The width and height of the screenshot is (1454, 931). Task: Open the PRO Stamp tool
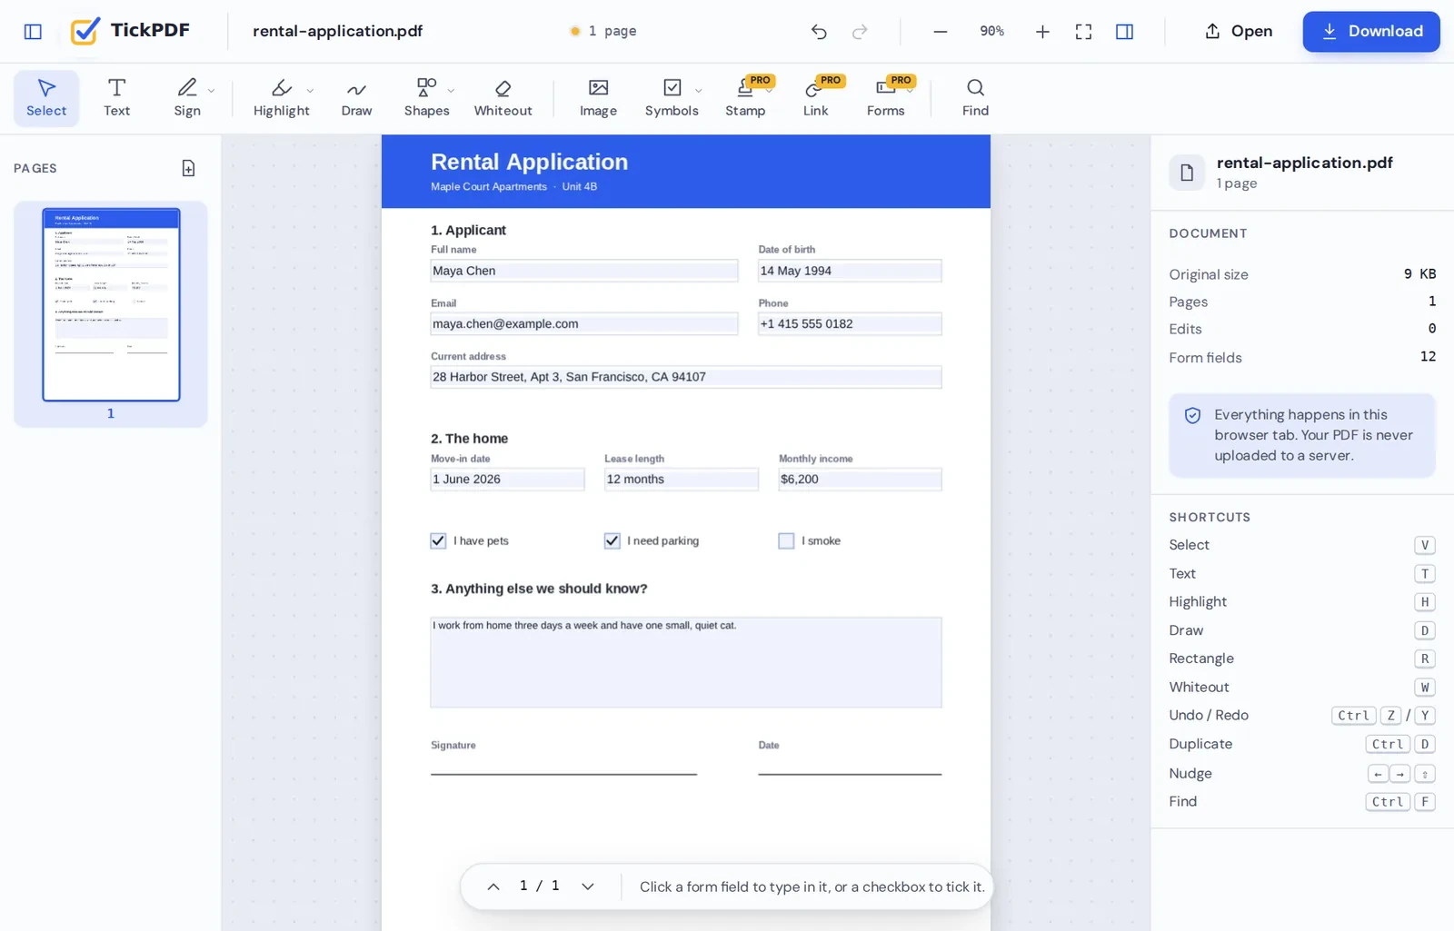[x=745, y=98]
